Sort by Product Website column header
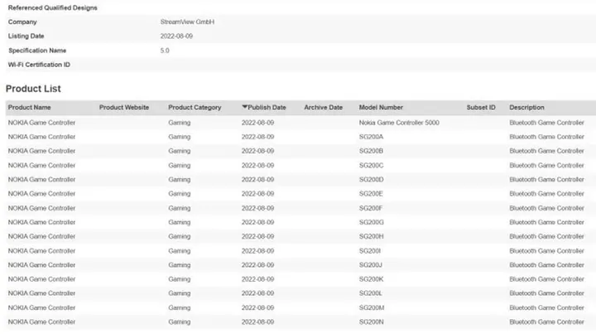 click(x=124, y=108)
